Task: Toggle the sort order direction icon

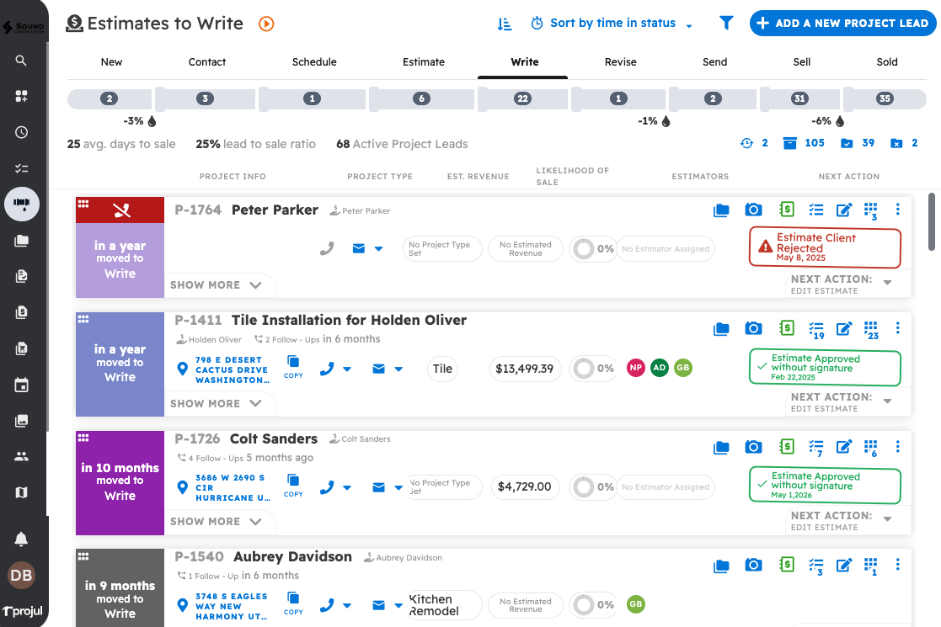Action: (x=505, y=24)
